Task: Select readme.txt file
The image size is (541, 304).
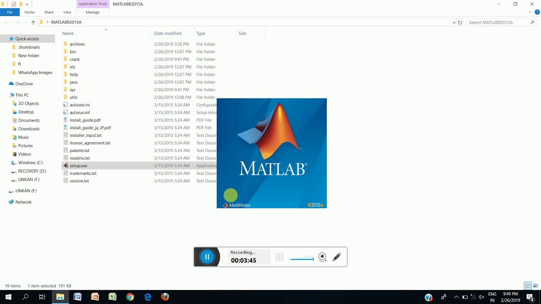Action: (80, 158)
